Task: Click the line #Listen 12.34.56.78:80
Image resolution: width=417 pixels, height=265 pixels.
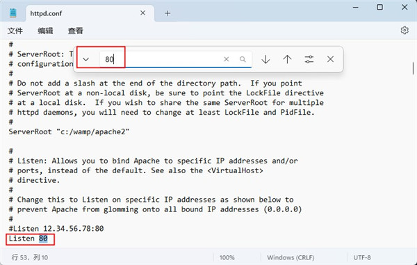Action: (x=56, y=229)
